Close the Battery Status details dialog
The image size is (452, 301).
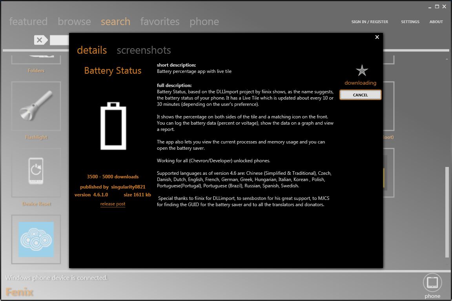coord(377,37)
